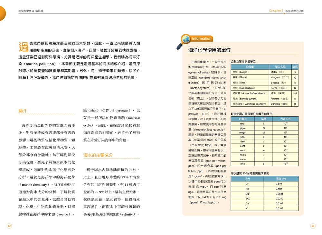Click the 'SO₄²⁻' ion cell
The height and width of the screenshot is (235, 322).
pos(248,199)
